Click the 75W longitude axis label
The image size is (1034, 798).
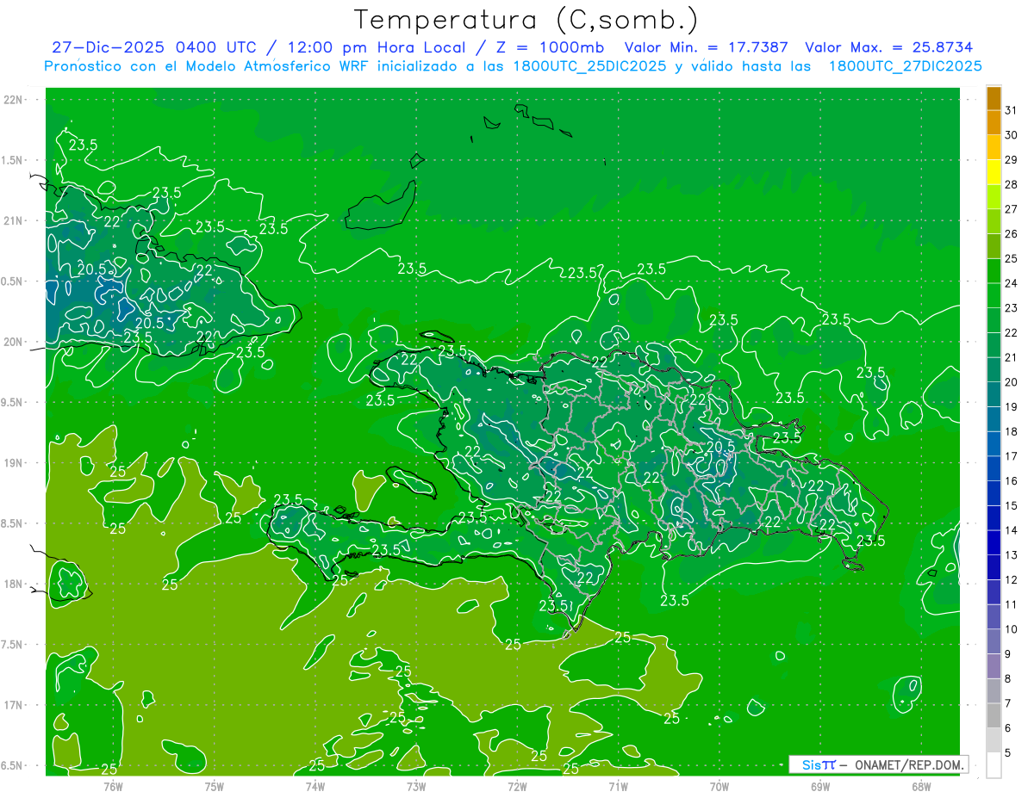215,787
